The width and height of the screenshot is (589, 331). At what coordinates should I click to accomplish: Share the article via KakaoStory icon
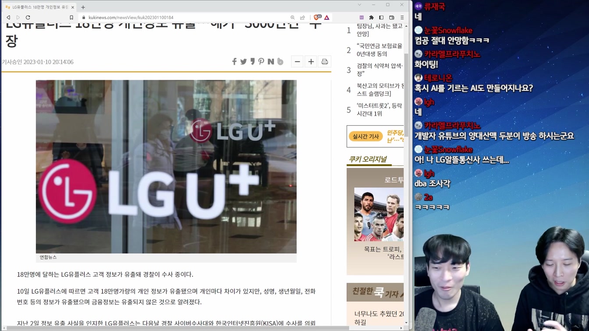tap(252, 62)
